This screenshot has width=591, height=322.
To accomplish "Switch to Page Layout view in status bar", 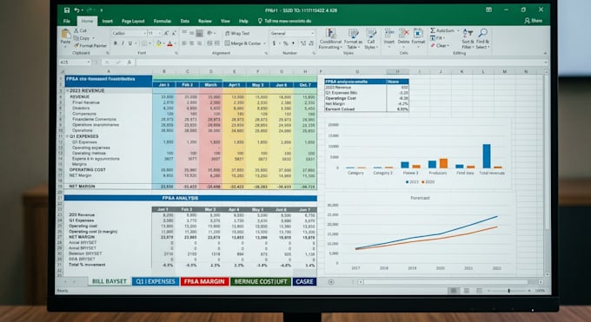I will tap(467, 291).
